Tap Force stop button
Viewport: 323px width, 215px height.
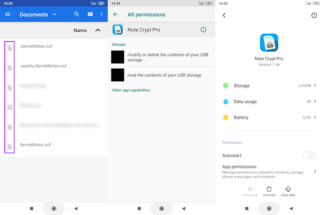[250, 192]
